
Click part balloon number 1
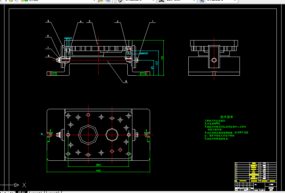[x=153, y=21]
